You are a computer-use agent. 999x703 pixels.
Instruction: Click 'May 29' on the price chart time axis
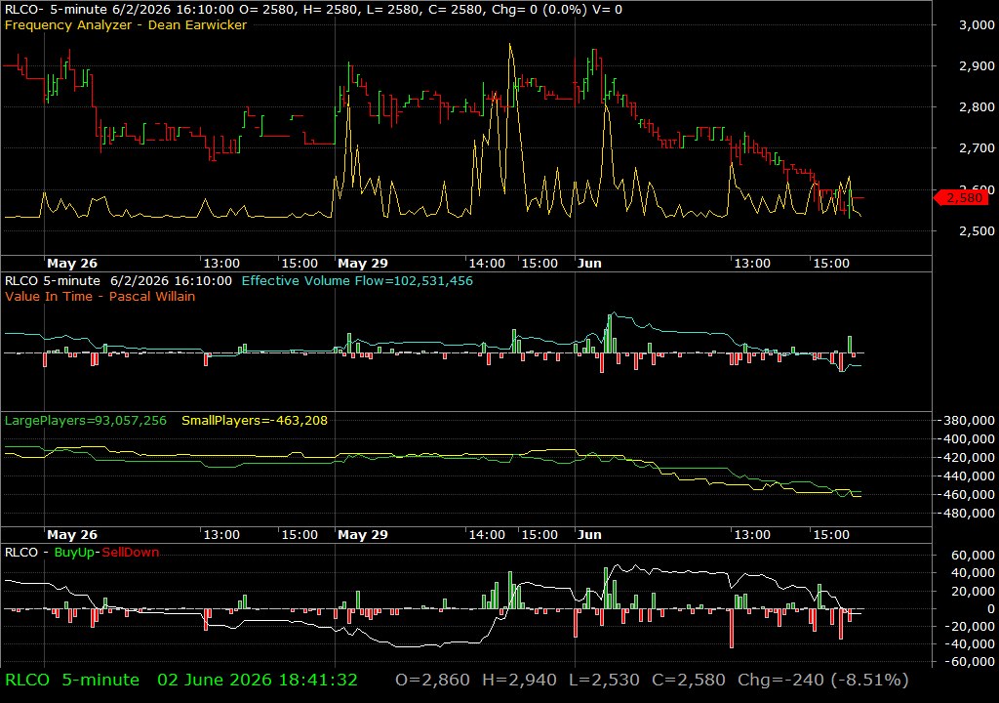pyautogui.click(x=363, y=264)
